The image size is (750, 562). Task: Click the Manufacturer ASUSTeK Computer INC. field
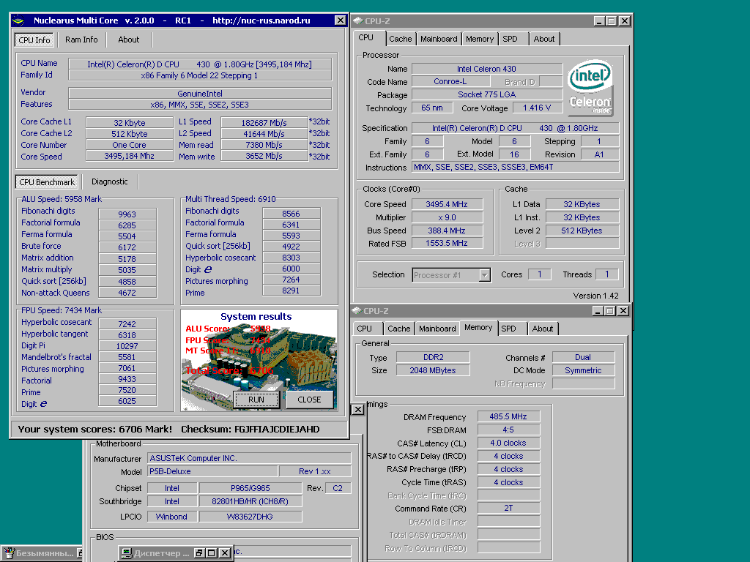249,458
